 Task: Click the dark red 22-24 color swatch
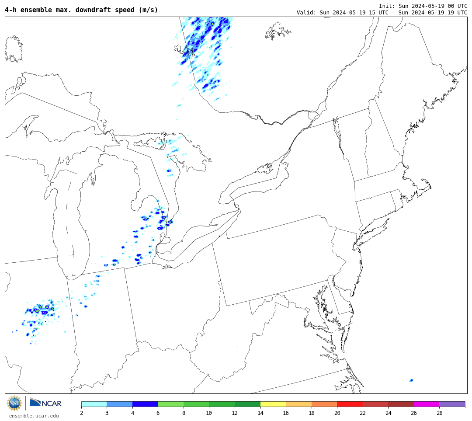tap(376, 404)
